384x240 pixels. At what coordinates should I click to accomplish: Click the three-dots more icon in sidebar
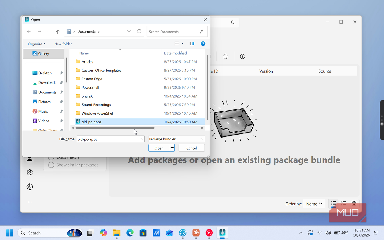click(30, 202)
